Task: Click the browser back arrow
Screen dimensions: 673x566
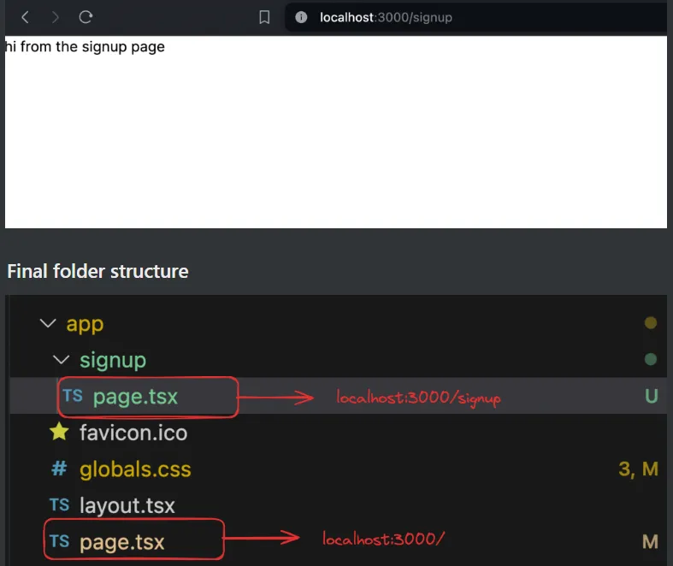Action: click(26, 17)
